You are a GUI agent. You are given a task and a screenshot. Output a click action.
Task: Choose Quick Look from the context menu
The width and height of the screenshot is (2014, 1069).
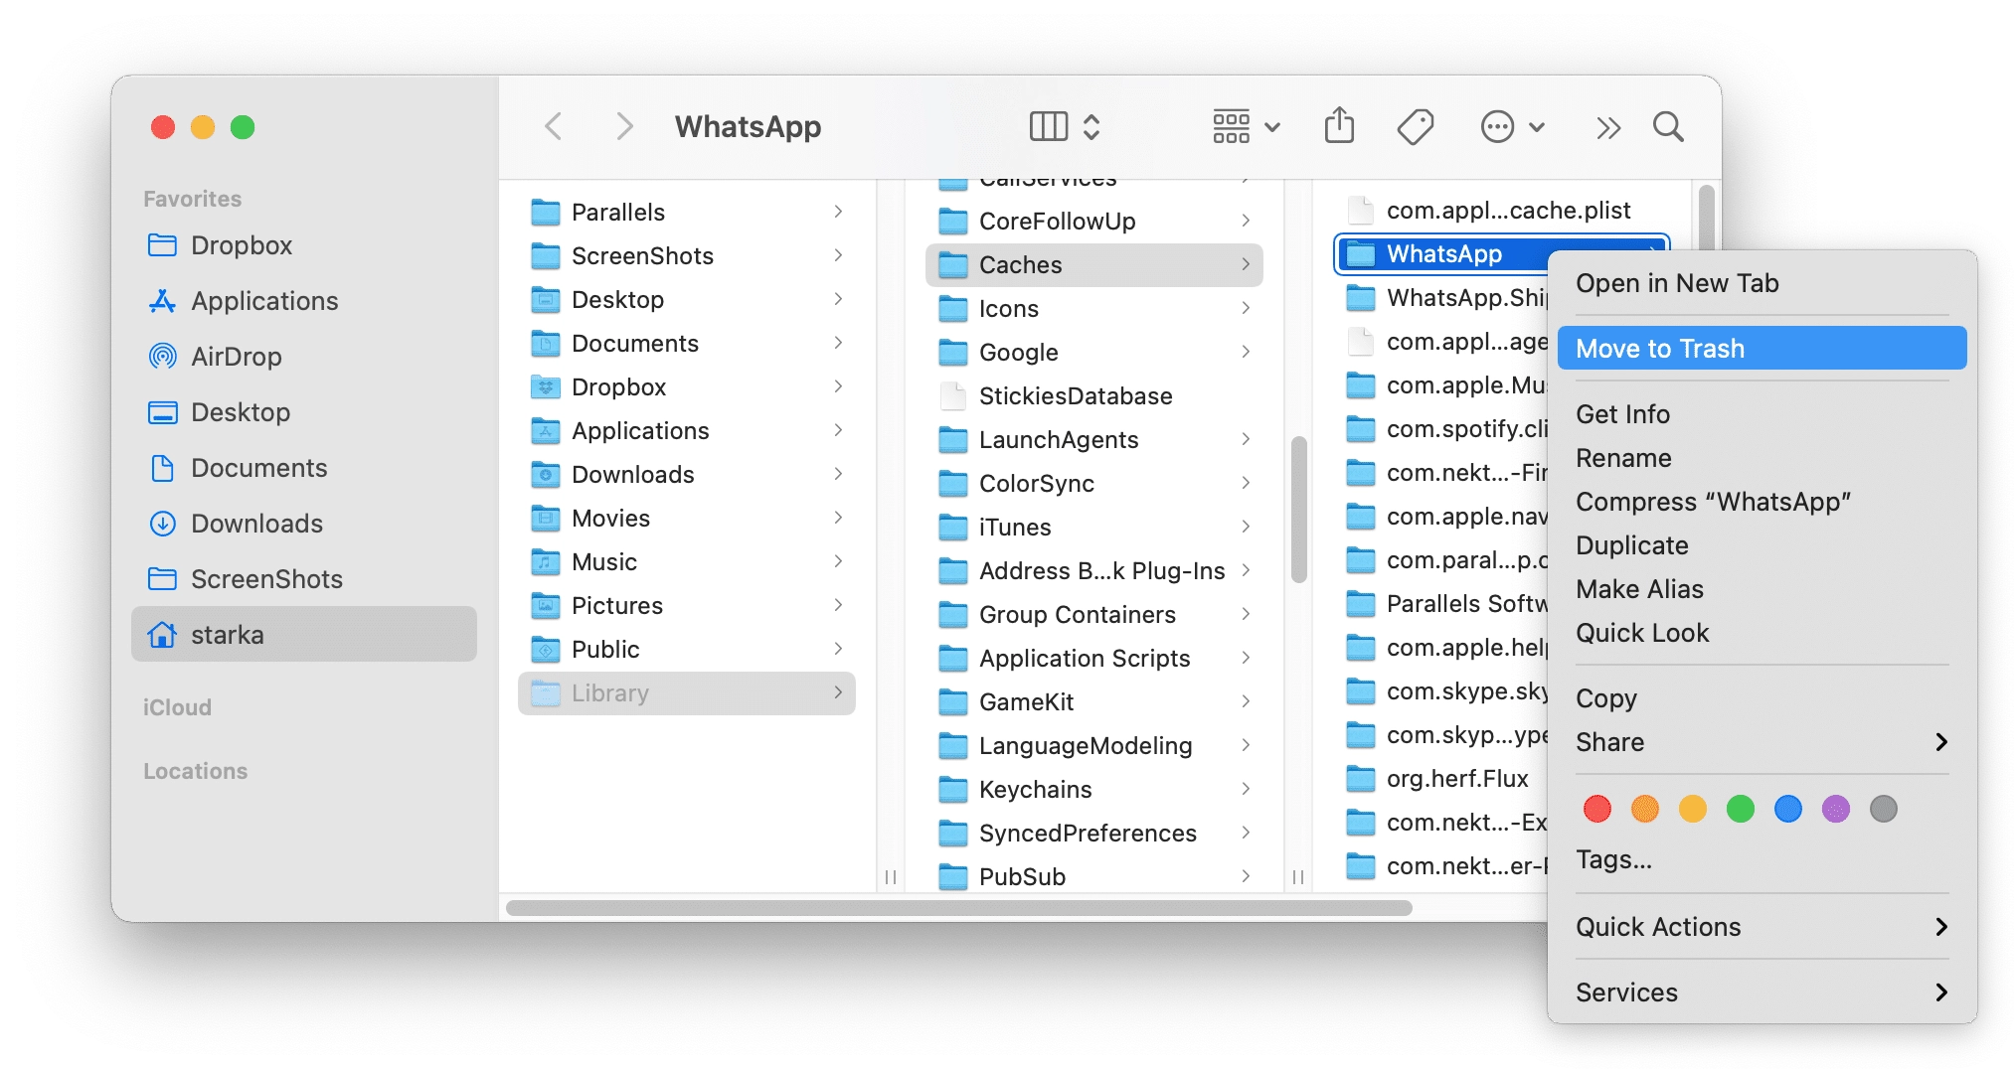(x=1762, y=633)
